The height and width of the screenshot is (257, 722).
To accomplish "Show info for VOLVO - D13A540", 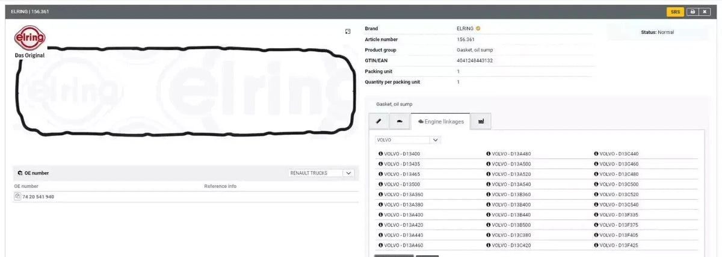I will coord(489,184).
